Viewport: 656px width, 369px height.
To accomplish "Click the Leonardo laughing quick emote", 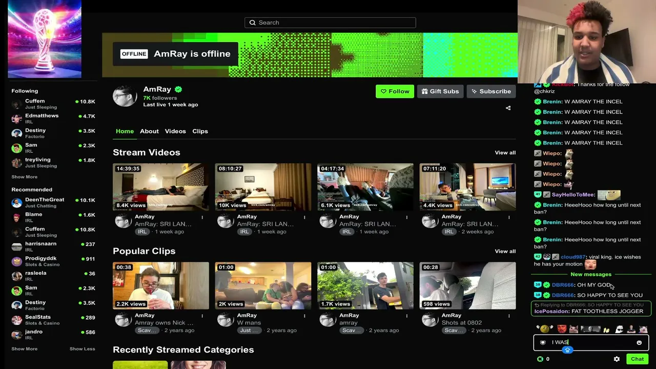I will (562, 329).
